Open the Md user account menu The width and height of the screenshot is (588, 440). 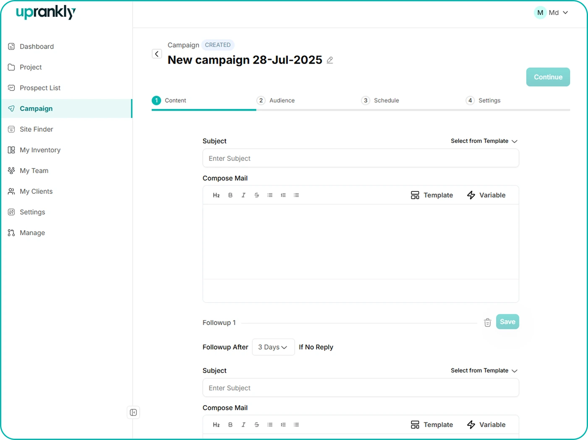[551, 13]
